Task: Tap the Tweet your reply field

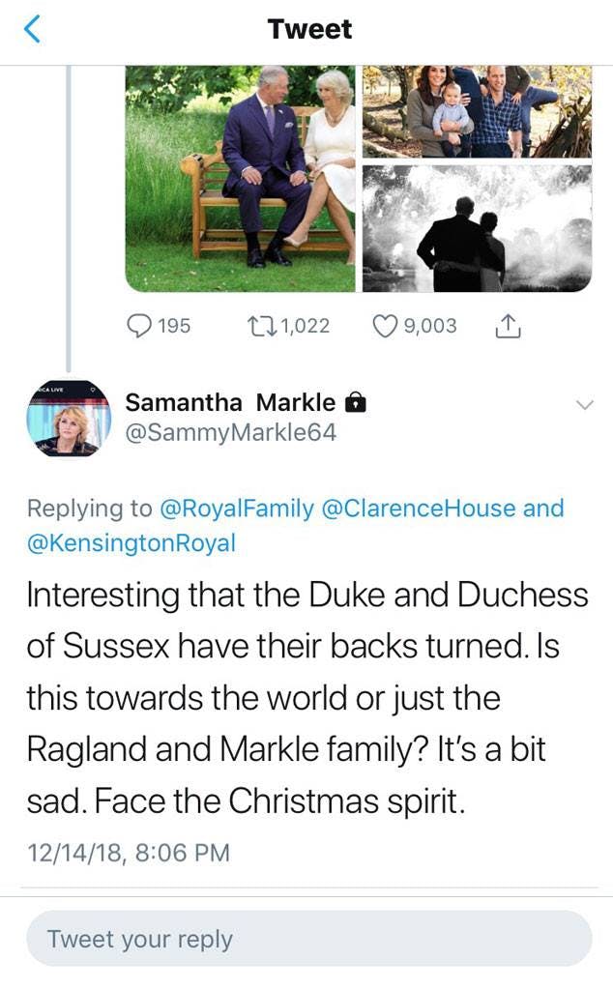Action: [308, 938]
